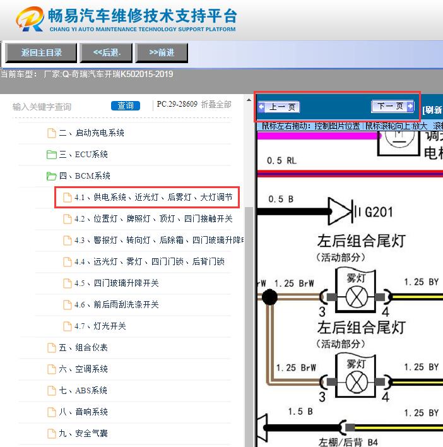Click the page icon beside 4.6 前后雨刮
Image resolution: width=443 pixels, height=447 pixels.
click(x=68, y=304)
